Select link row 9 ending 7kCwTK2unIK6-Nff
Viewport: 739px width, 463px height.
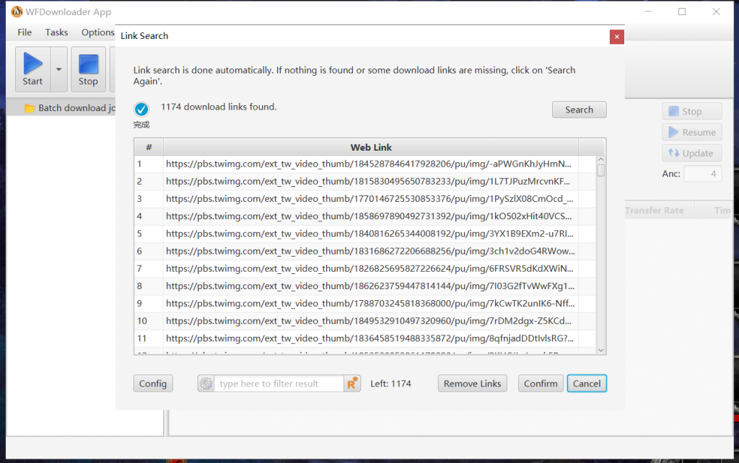364,304
